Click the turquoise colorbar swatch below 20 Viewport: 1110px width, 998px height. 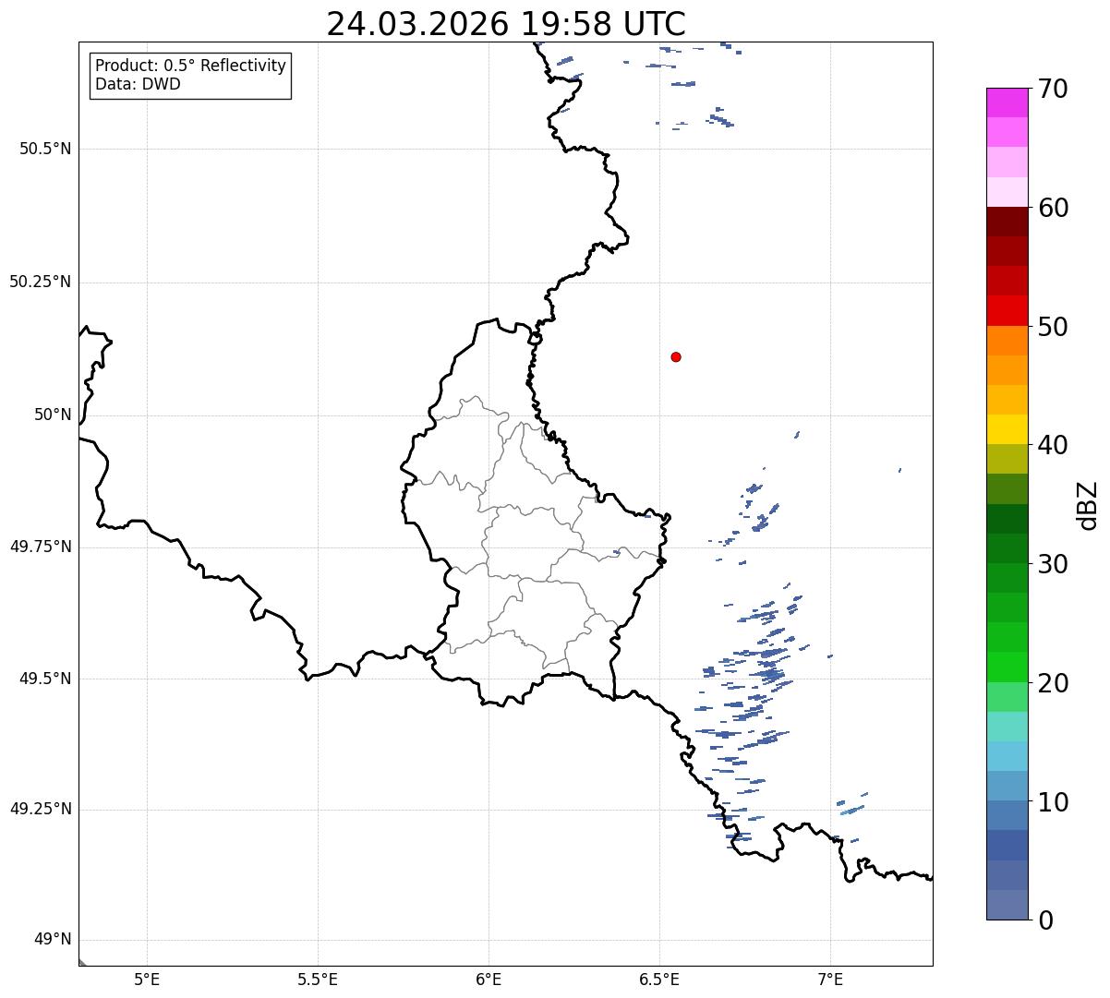1007,726
